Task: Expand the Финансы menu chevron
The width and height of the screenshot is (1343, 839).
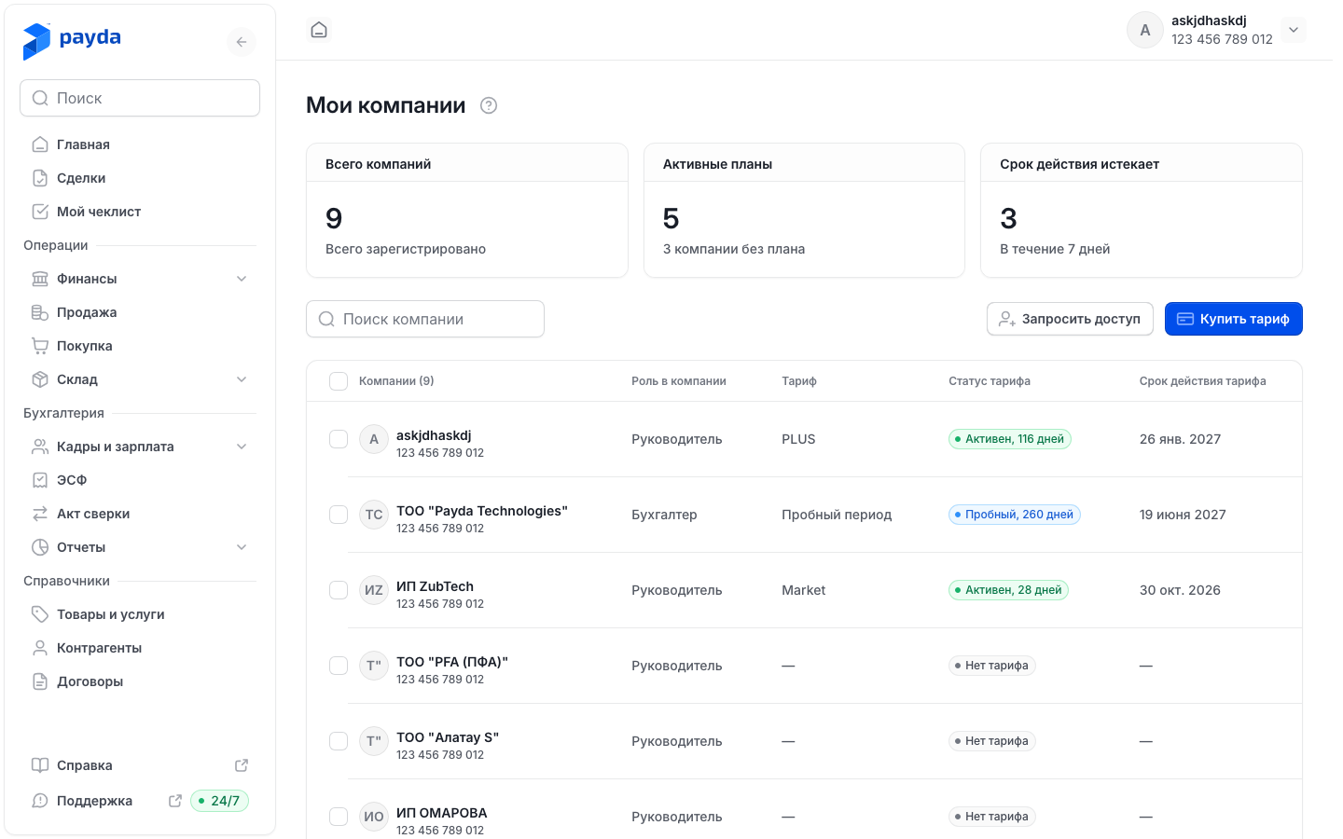Action: pyautogui.click(x=242, y=279)
